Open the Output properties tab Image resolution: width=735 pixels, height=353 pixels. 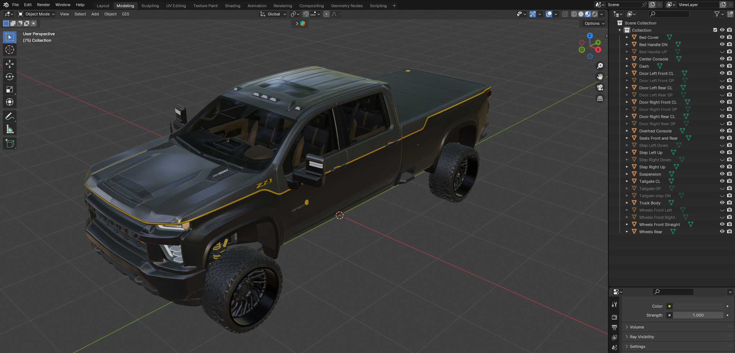pos(614,327)
